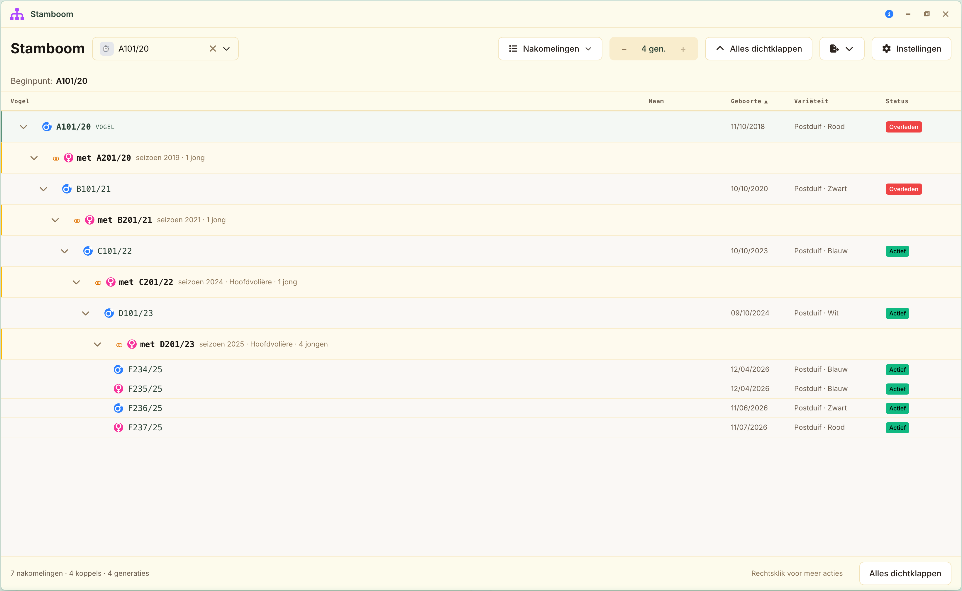
Task: Click bottom Alles dichtklappen button
Action: (x=905, y=573)
